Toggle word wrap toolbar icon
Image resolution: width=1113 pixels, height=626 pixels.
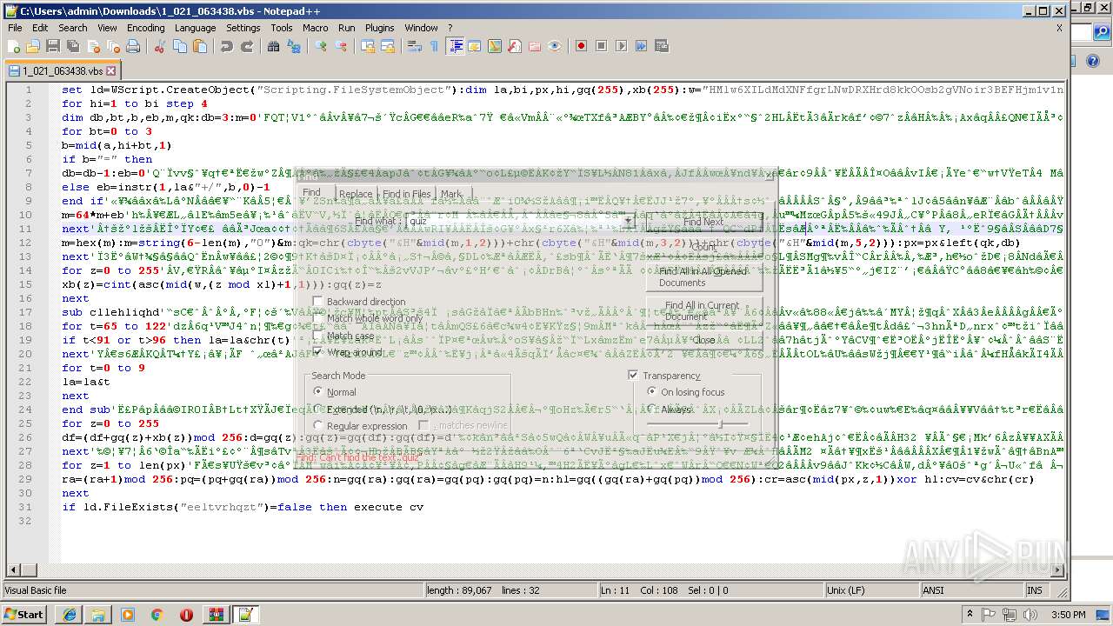[415, 46]
